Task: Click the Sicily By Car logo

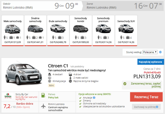Action: click(x=8, y=96)
